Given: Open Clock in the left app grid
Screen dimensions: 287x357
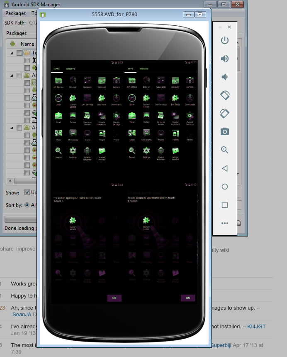Looking at the screenshot, I should 58,100.
